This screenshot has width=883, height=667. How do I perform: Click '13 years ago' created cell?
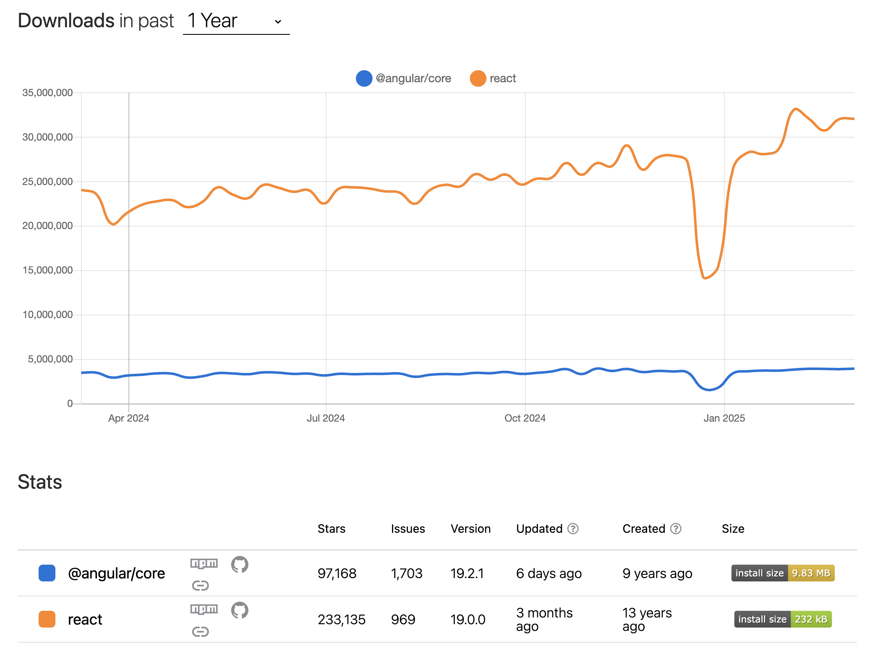pyautogui.click(x=647, y=620)
